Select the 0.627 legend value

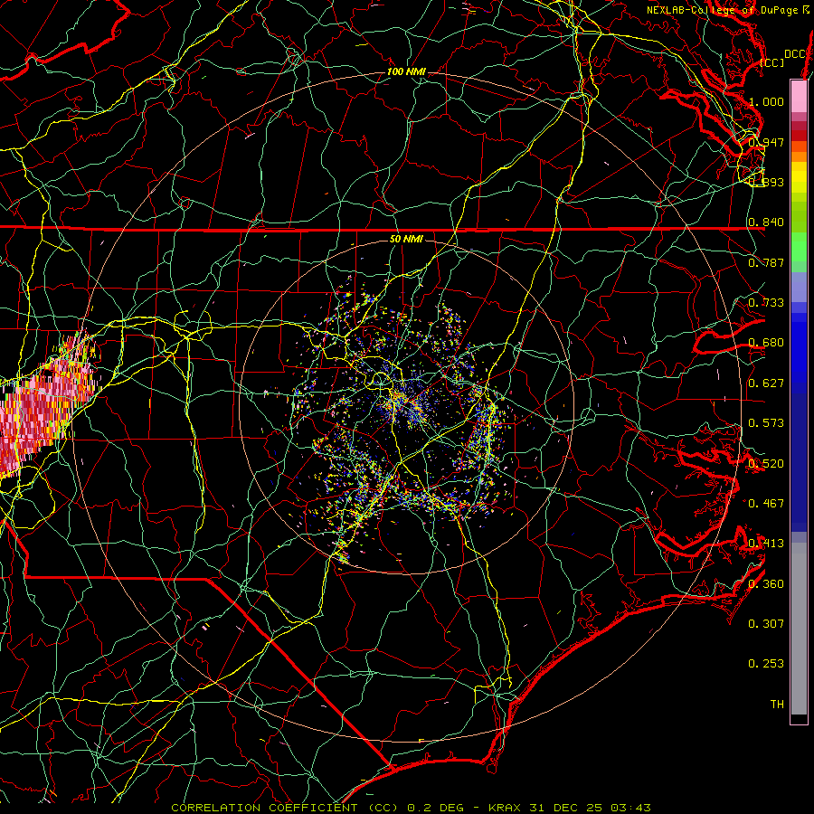(766, 383)
